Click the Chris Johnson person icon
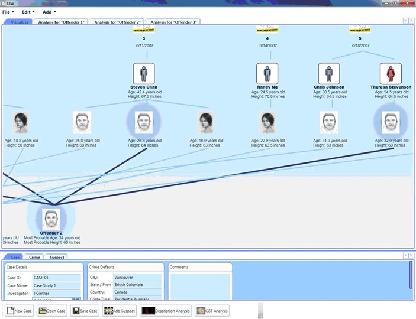Viewport: 416px width, 319px height. click(x=329, y=74)
